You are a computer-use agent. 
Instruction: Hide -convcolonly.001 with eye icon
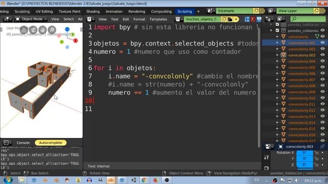pyautogui.click(x=323, y=42)
